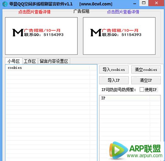The height and width of the screenshot is (161, 165).
Task: Click the app icon in title bar
Action: click(x=5, y=4)
